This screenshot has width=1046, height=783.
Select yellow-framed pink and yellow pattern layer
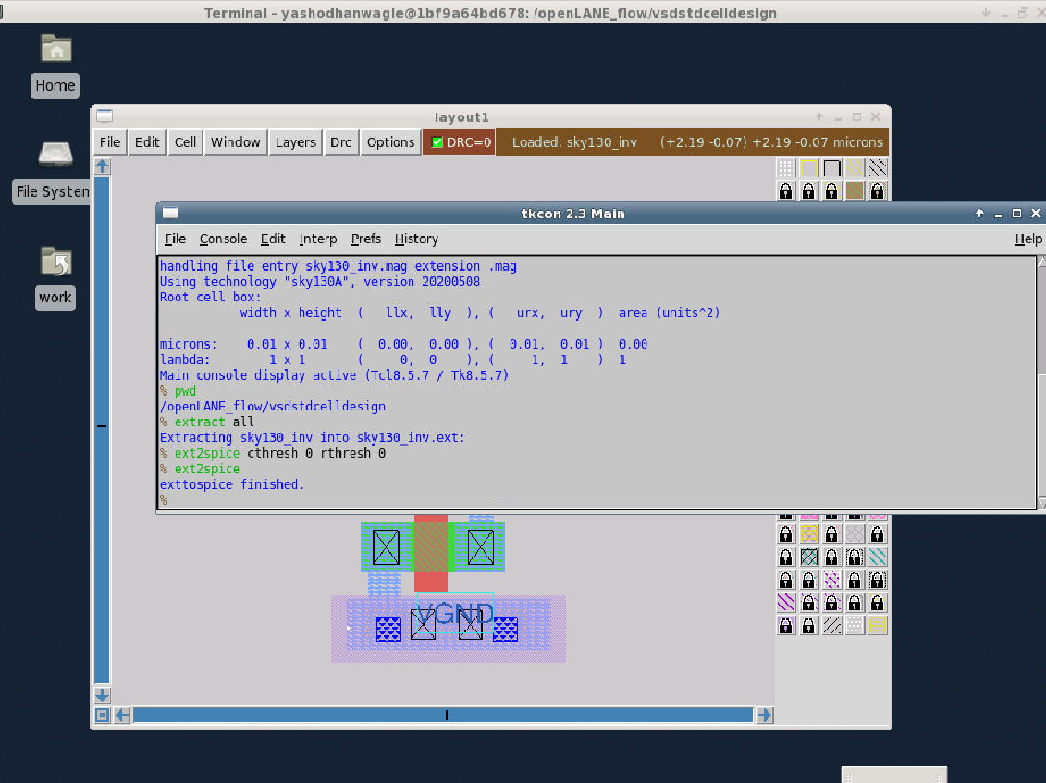coord(809,533)
